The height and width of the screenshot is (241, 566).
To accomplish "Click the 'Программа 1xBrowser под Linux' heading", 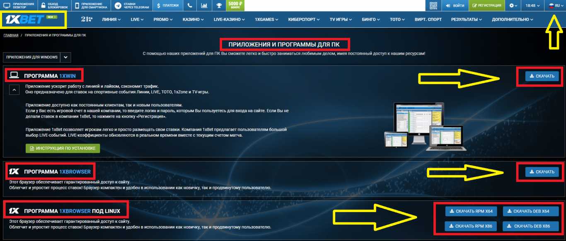I will 72,211.
